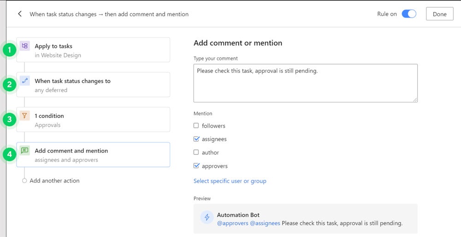Click inside the comment text area
The height and width of the screenshot is (237, 461).
coord(306,83)
